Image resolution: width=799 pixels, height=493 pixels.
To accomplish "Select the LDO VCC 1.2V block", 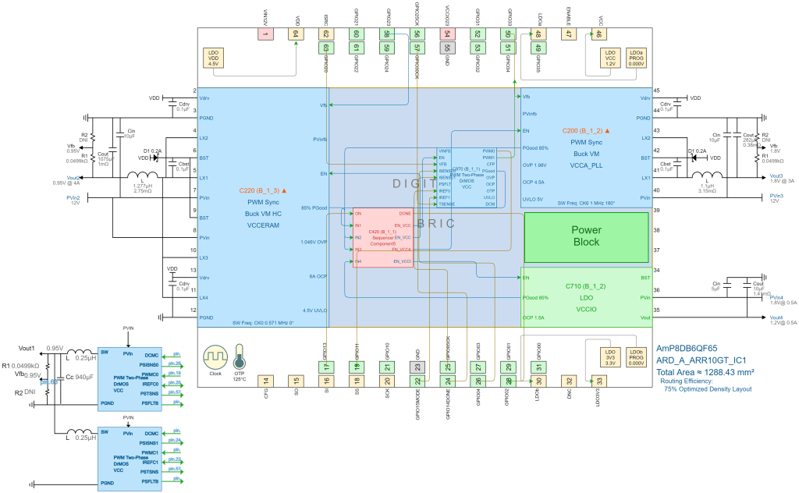I will tap(610, 58).
